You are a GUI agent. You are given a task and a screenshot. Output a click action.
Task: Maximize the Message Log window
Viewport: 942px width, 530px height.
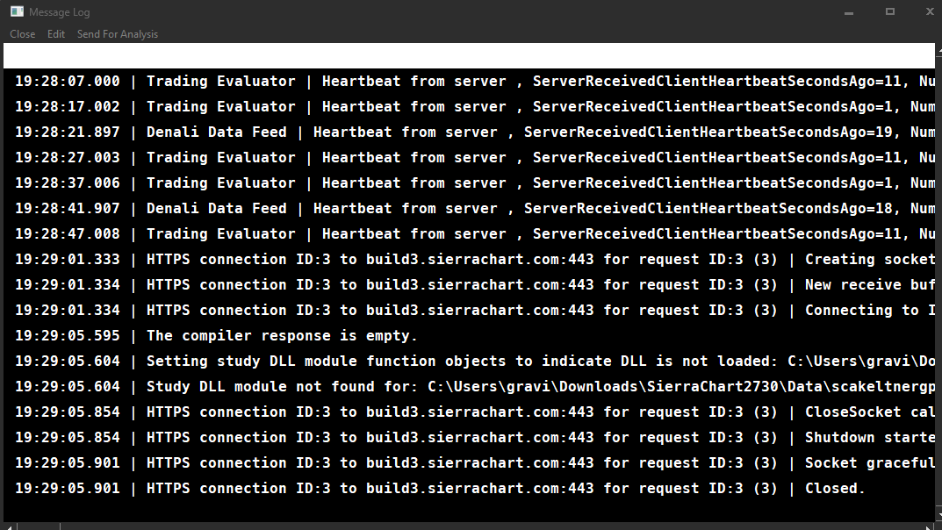pyautogui.click(x=890, y=12)
